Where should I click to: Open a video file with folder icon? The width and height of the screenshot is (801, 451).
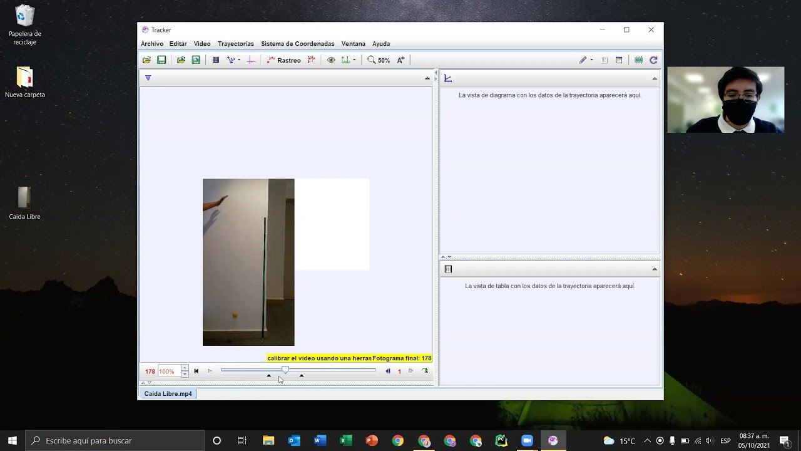[146, 60]
